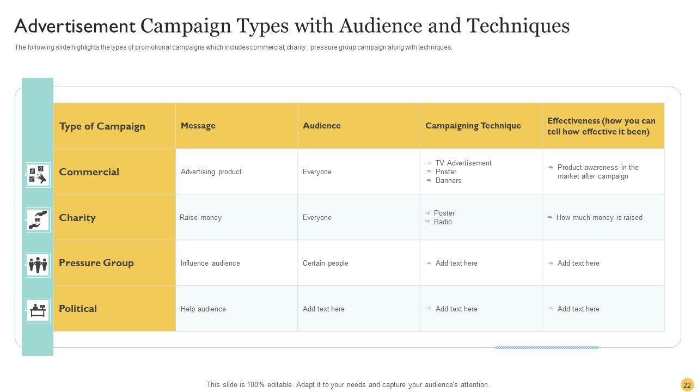The image size is (697, 392).
Task: Click 'Everyone' in the Charity row
Action: pyautogui.click(x=317, y=218)
